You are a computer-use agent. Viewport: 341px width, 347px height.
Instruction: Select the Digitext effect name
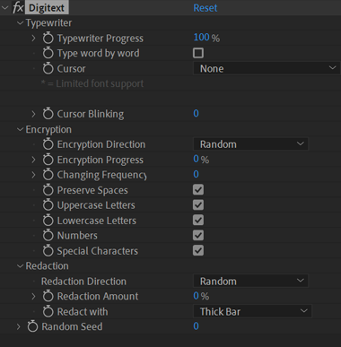click(x=47, y=8)
